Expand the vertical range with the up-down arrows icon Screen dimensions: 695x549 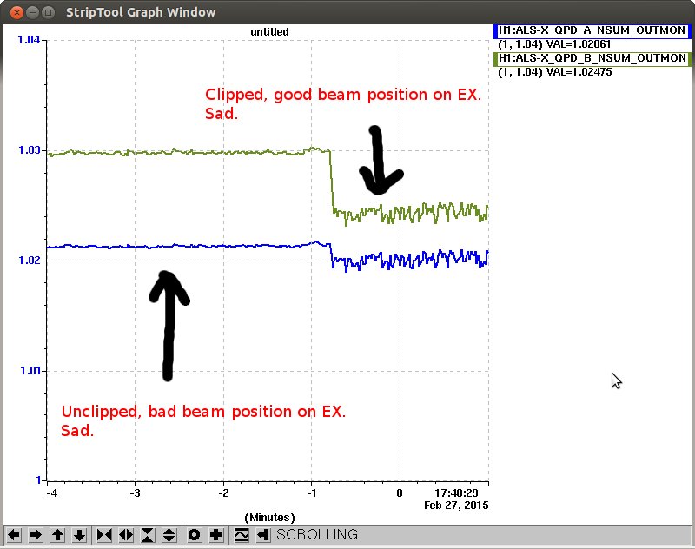[169, 535]
